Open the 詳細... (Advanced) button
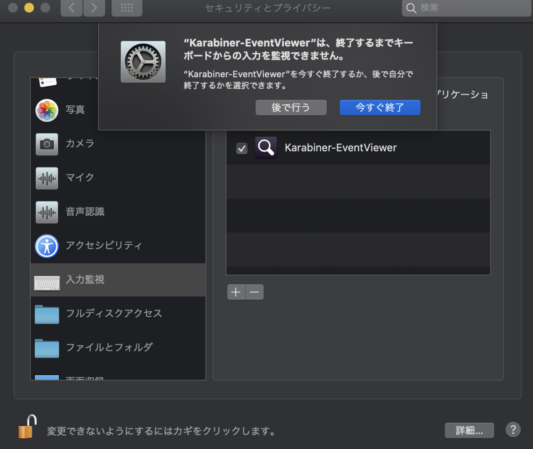The height and width of the screenshot is (449, 533). click(469, 430)
